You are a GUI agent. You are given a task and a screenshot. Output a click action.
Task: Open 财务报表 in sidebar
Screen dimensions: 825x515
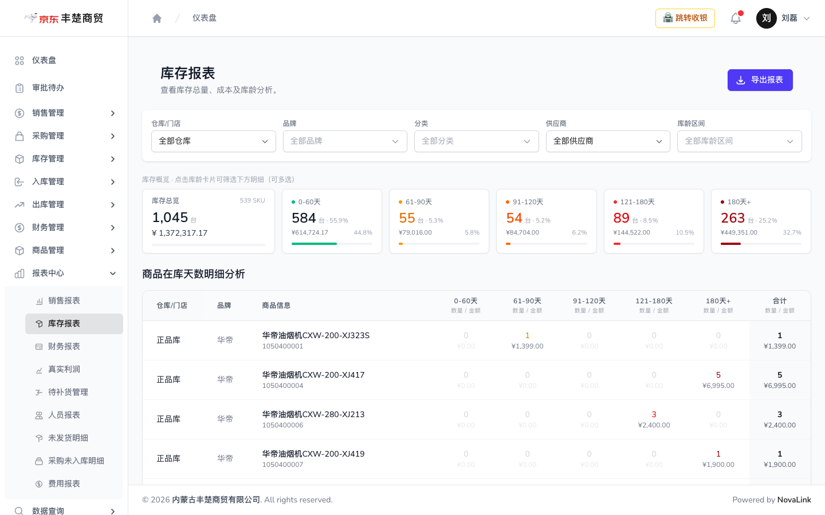[x=74, y=347]
